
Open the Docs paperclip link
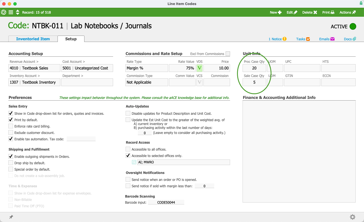(x=350, y=39)
